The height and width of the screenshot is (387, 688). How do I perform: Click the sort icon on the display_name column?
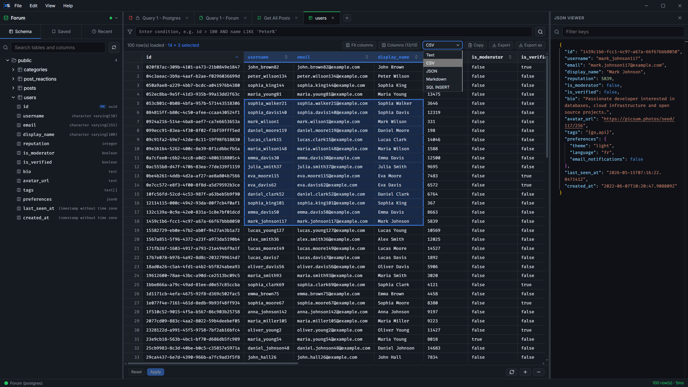point(416,57)
